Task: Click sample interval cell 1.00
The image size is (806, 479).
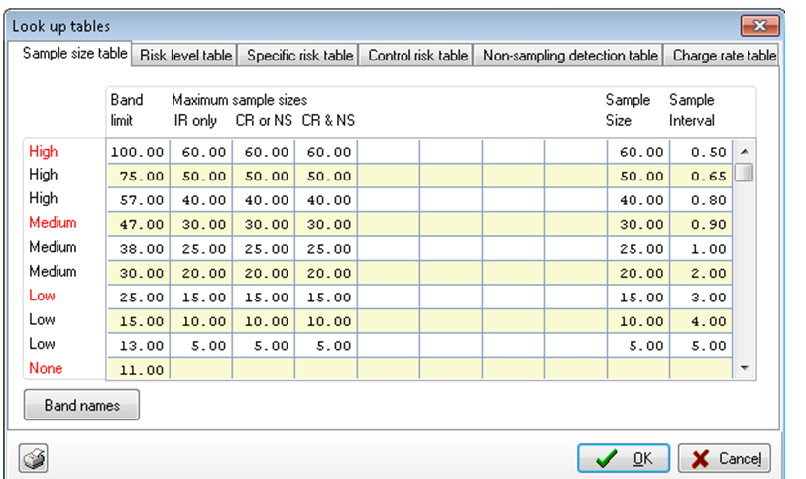Action: point(701,248)
